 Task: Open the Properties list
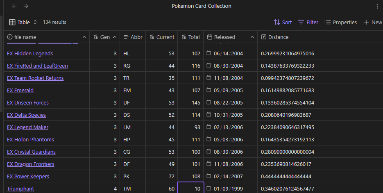(x=340, y=22)
